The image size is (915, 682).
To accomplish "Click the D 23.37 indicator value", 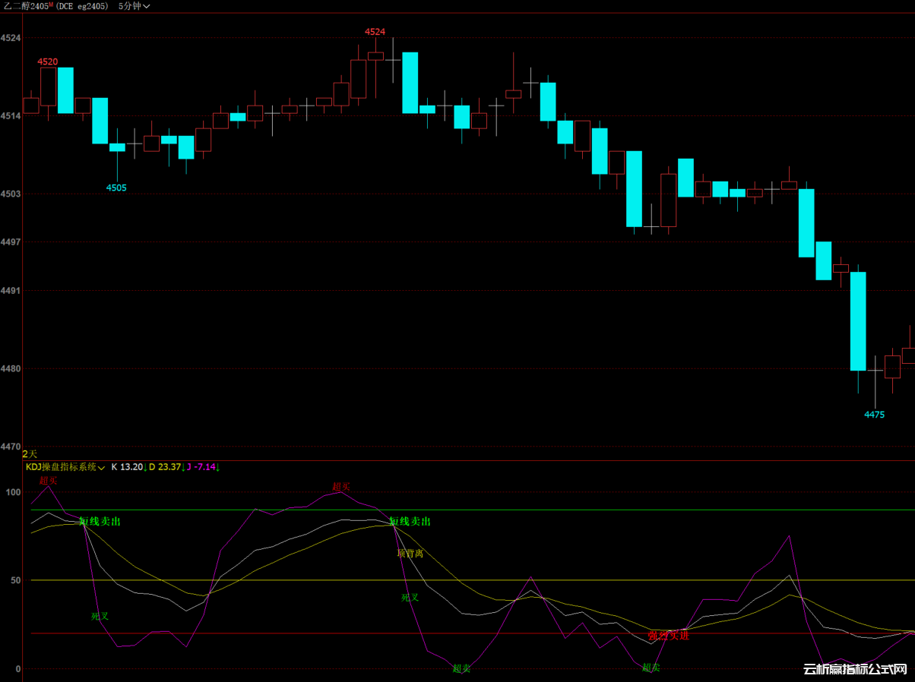I will click(x=166, y=467).
